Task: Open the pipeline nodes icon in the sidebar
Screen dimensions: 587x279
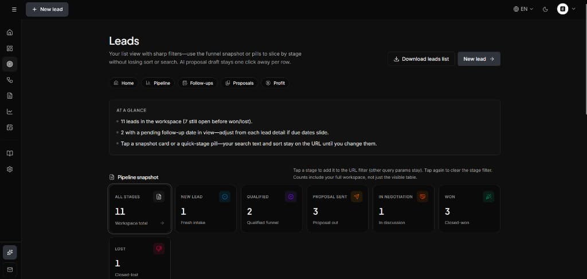Action: coord(10,80)
